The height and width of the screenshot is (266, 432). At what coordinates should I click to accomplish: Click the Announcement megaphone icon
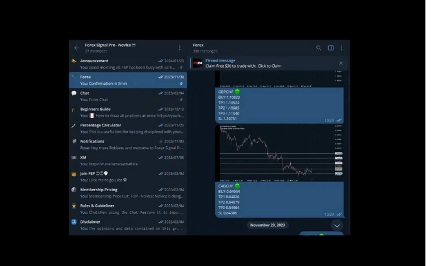(x=74, y=61)
